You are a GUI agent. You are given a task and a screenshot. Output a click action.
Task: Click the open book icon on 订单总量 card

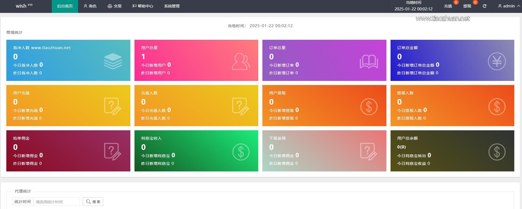(x=369, y=62)
